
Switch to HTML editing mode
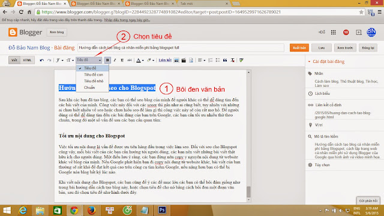(x=27, y=60)
